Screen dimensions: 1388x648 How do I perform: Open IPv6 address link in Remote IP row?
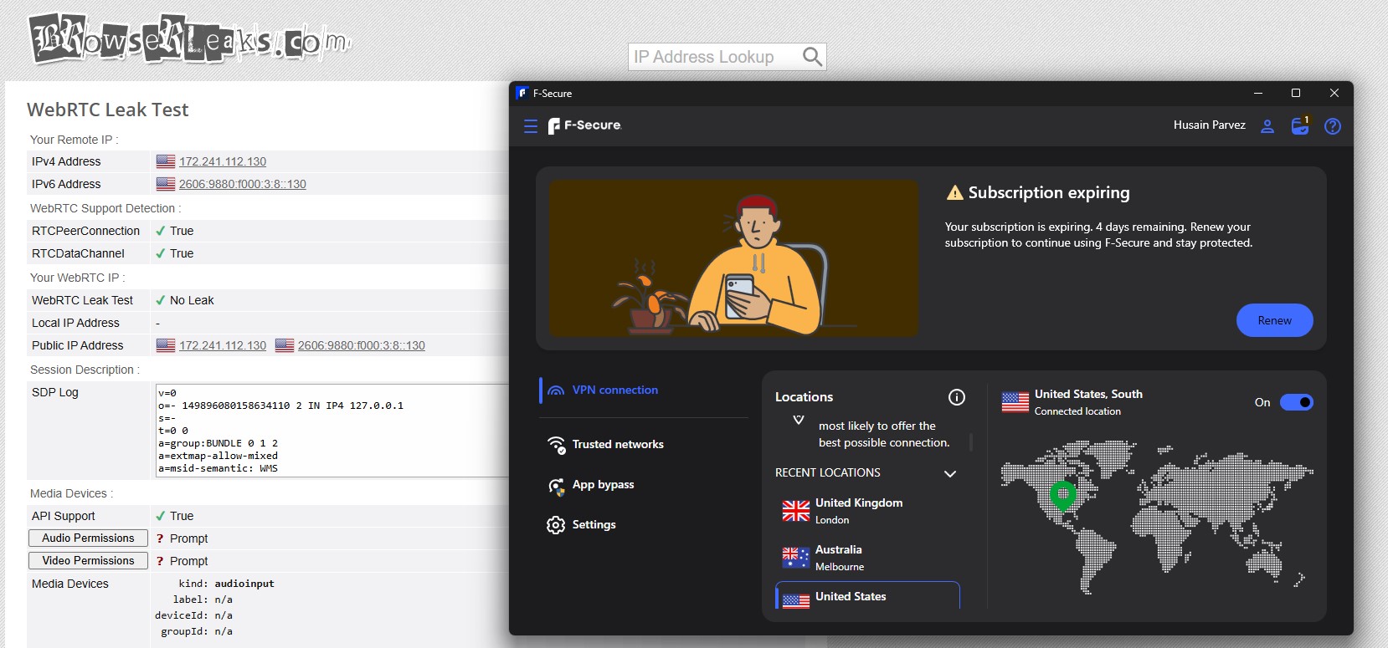[x=243, y=185]
